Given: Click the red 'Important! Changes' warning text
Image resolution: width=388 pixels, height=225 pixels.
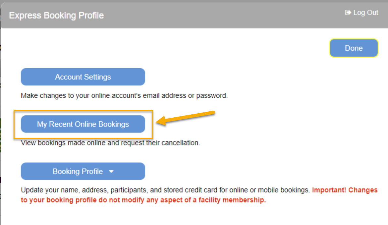Looking at the screenshot, I should click(x=345, y=190).
